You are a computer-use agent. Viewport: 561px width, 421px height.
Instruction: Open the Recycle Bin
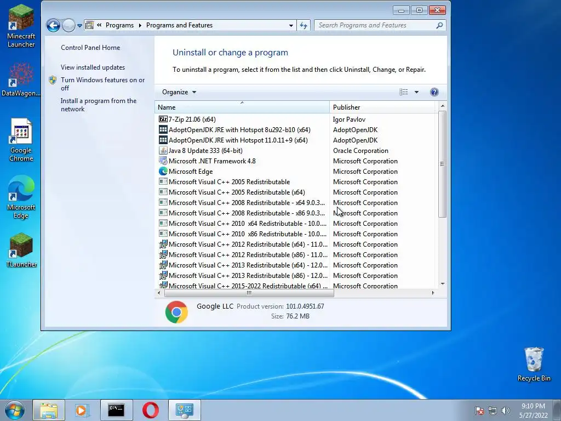pos(534,365)
